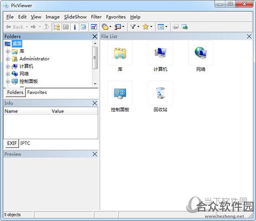
Task: Click the Forward arrow toolbar button
Action: pos(33,27)
